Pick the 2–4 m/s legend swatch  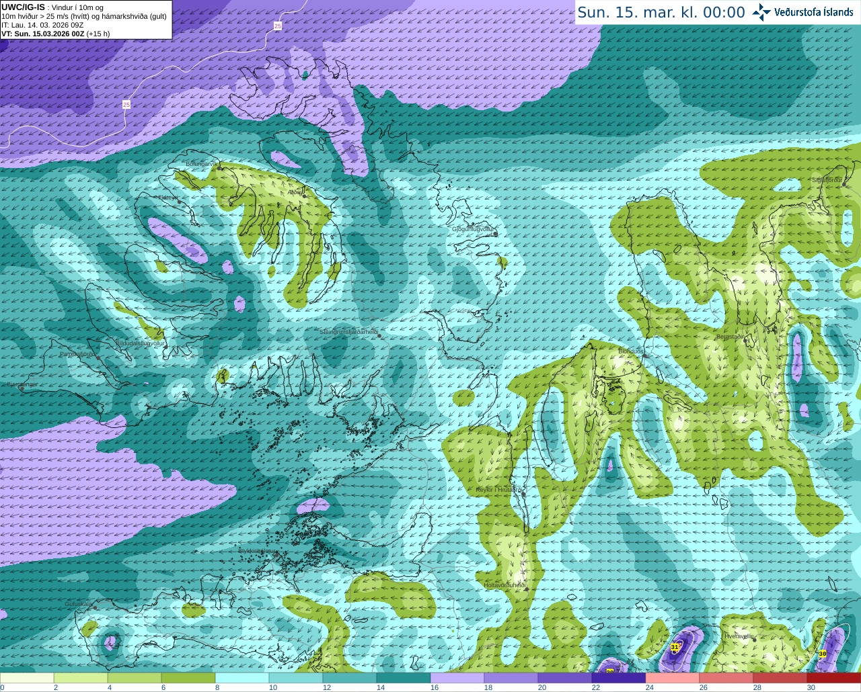(x=81, y=678)
